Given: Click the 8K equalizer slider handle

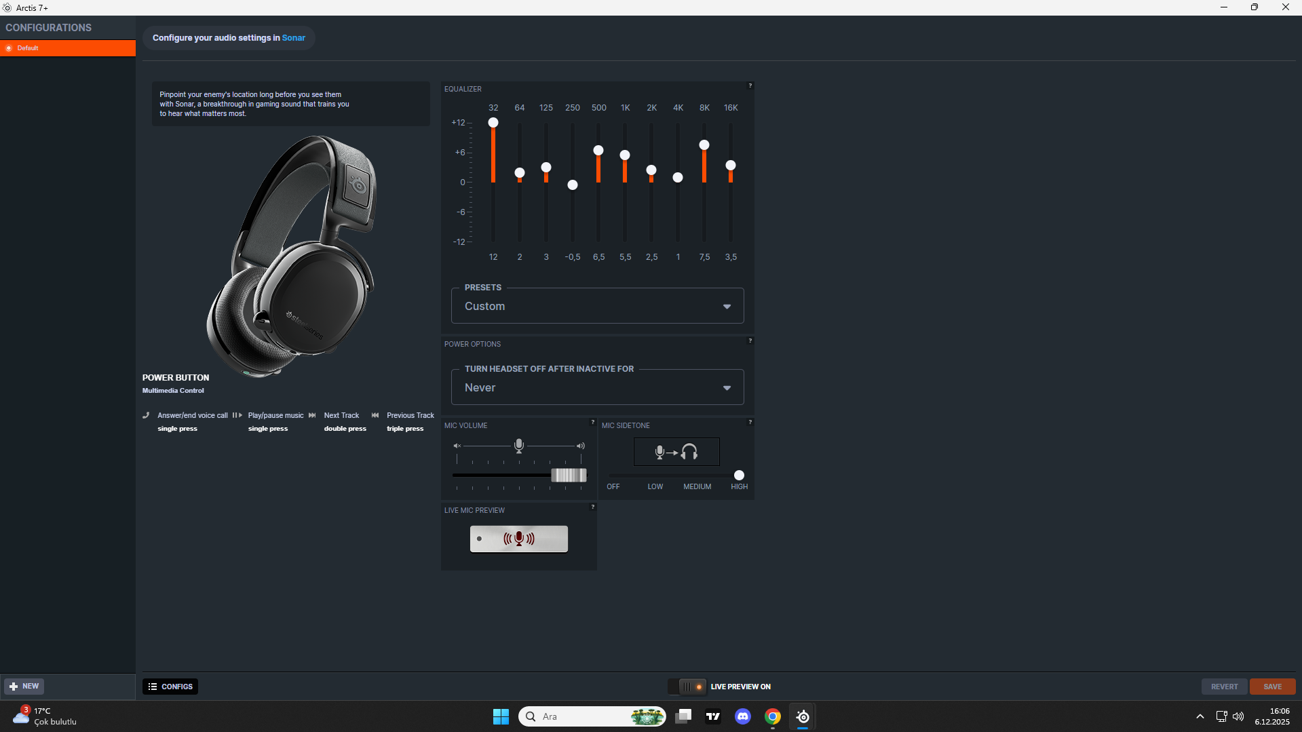Looking at the screenshot, I should (704, 145).
